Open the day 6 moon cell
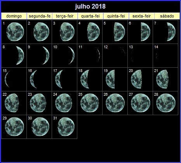Image resolution: width=181 pixels, height=163 pixels. [x=140, y=32]
